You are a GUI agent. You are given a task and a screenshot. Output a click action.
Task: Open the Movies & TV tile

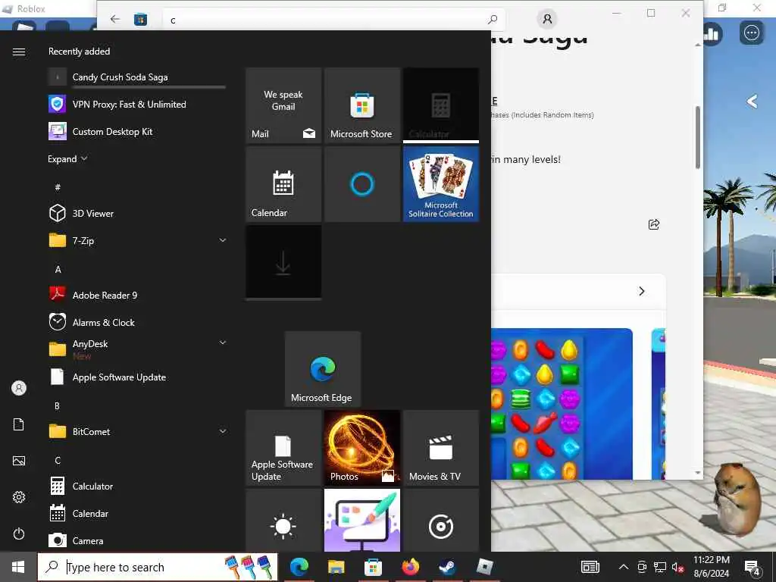(x=441, y=448)
